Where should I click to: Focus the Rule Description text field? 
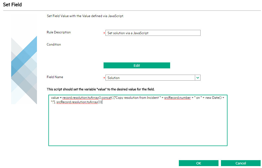coord(153,33)
